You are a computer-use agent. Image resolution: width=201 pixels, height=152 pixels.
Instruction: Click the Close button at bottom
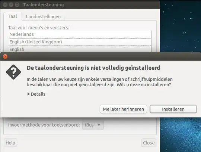(x=149, y=143)
